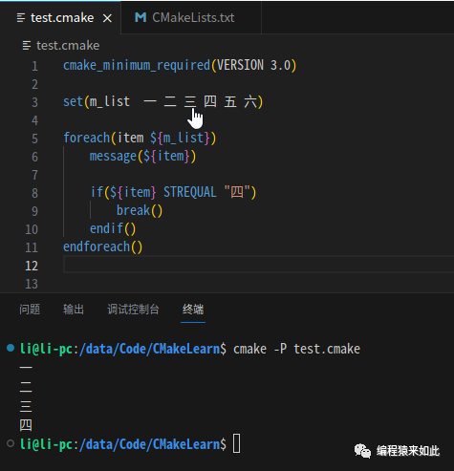
Task: Click the 六 list item on line 3
Action: click(250, 102)
